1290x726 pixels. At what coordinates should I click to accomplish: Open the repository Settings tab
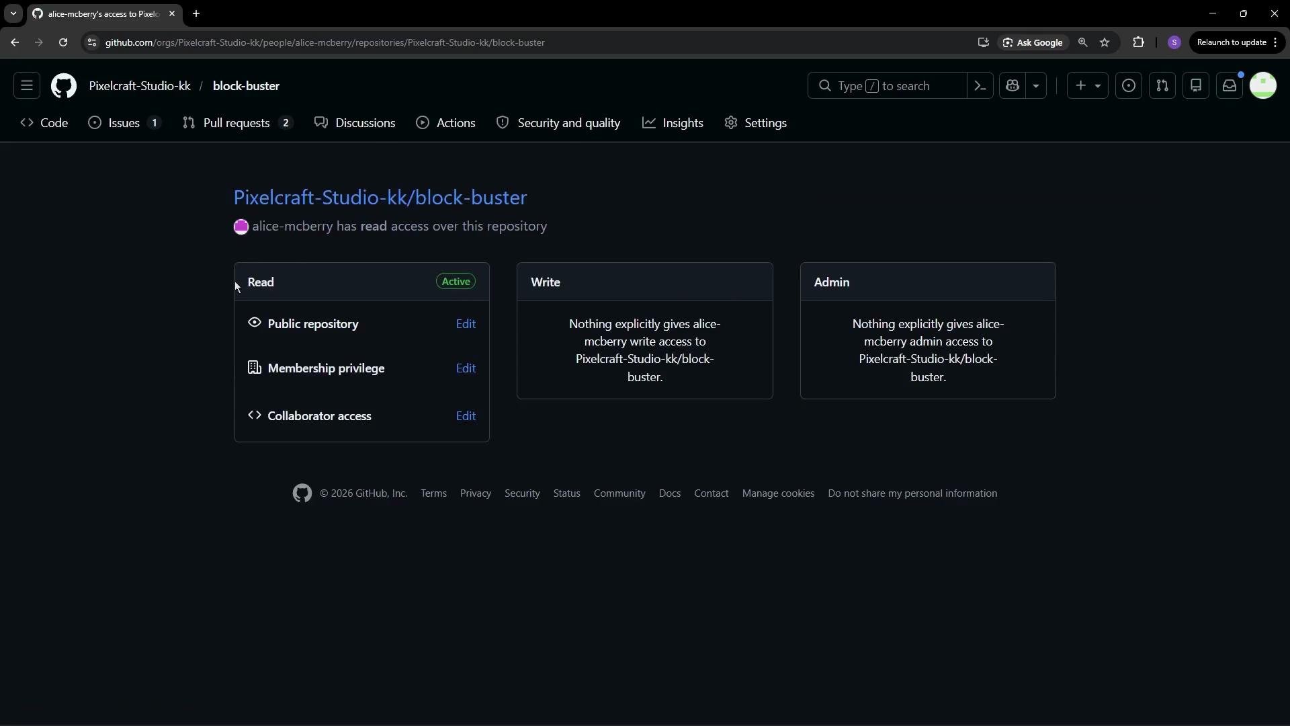pos(756,123)
